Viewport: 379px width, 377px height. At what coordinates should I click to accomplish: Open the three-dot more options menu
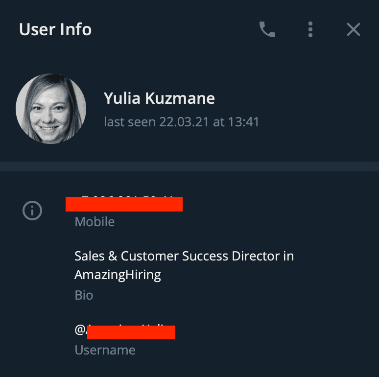(x=310, y=30)
